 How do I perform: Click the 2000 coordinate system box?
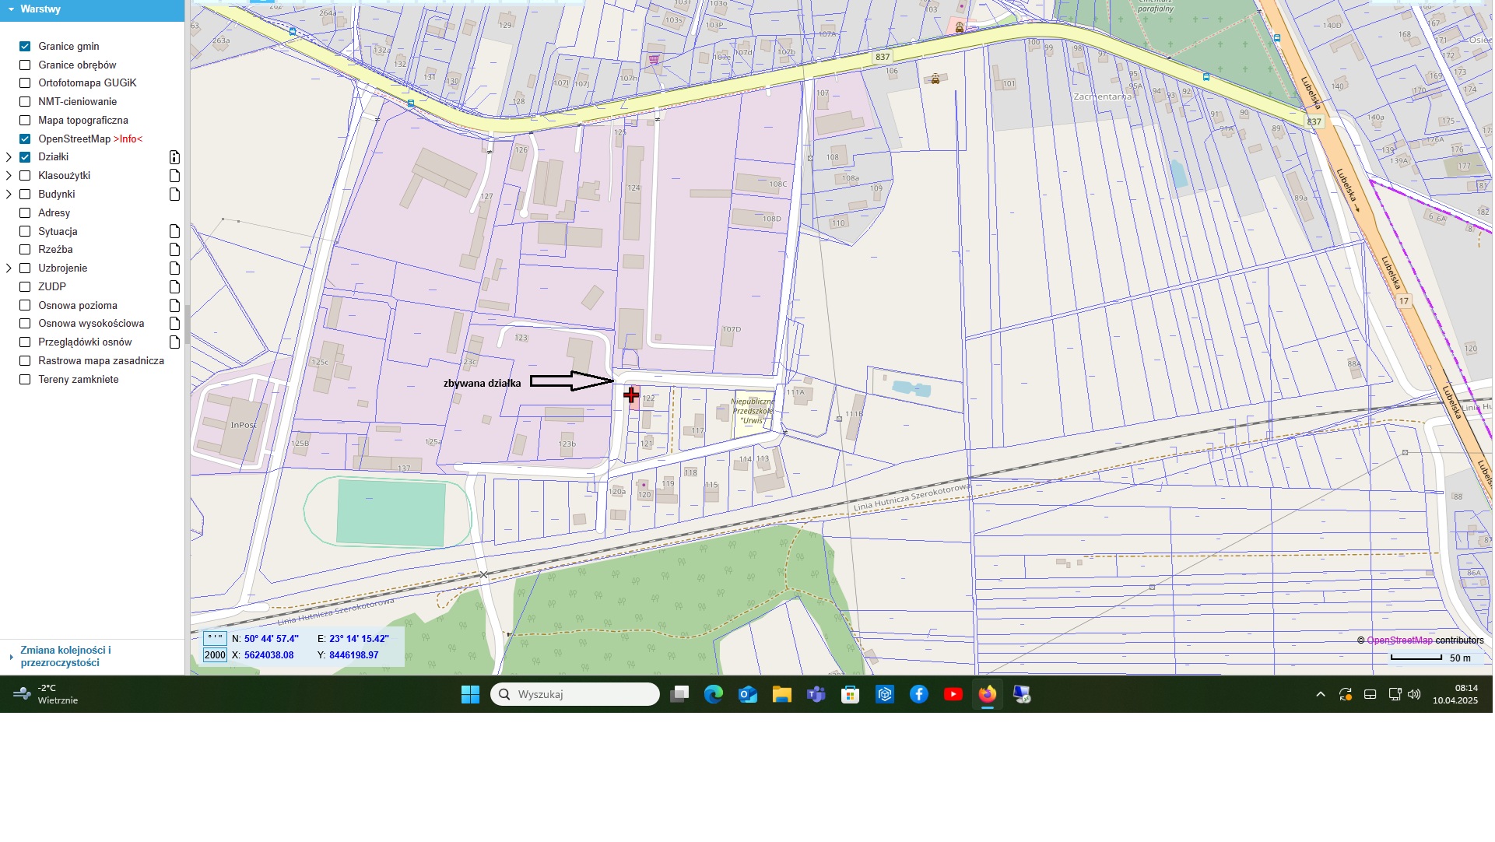pyautogui.click(x=215, y=655)
